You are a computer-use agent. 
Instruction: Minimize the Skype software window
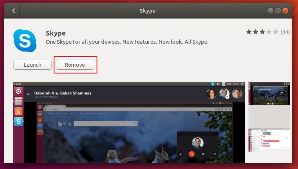coord(270,11)
